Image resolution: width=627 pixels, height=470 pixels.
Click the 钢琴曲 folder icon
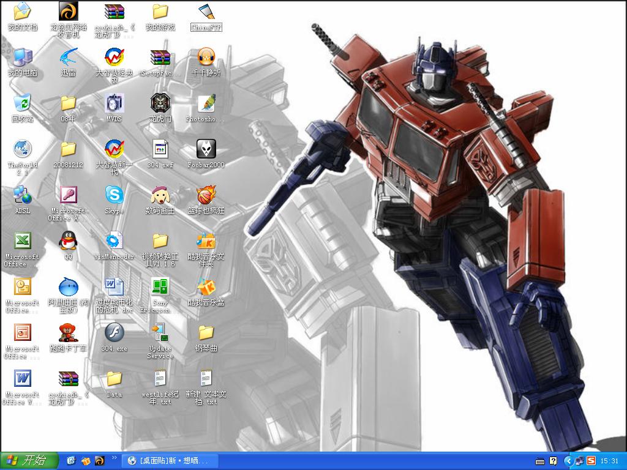pyautogui.click(x=206, y=334)
